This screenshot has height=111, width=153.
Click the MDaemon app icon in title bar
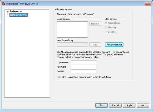[x=3, y=4]
